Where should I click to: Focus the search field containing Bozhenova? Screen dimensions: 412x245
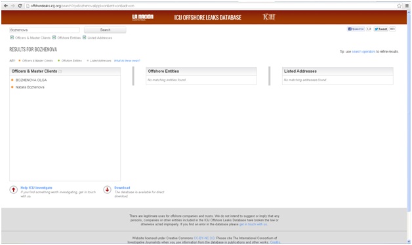pos(45,30)
